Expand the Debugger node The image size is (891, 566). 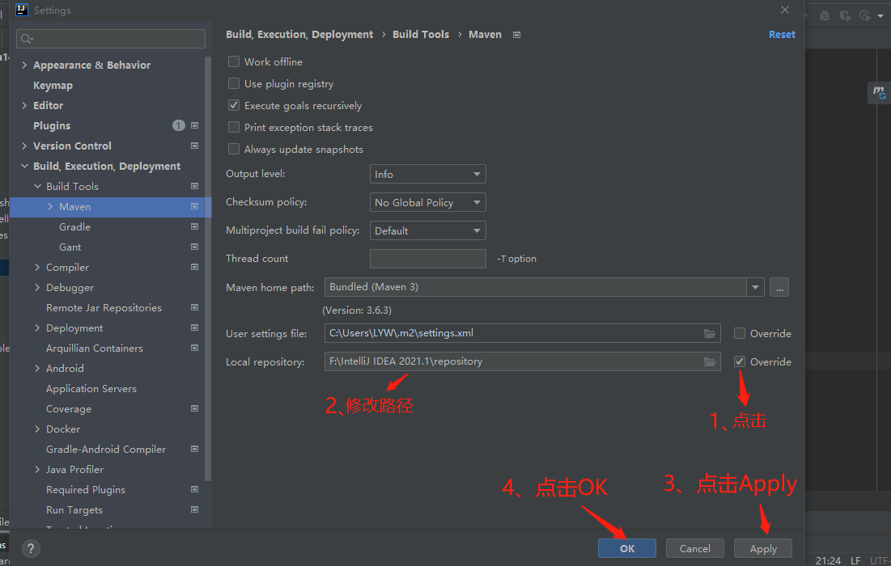pyautogui.click(x=37, y=287)
